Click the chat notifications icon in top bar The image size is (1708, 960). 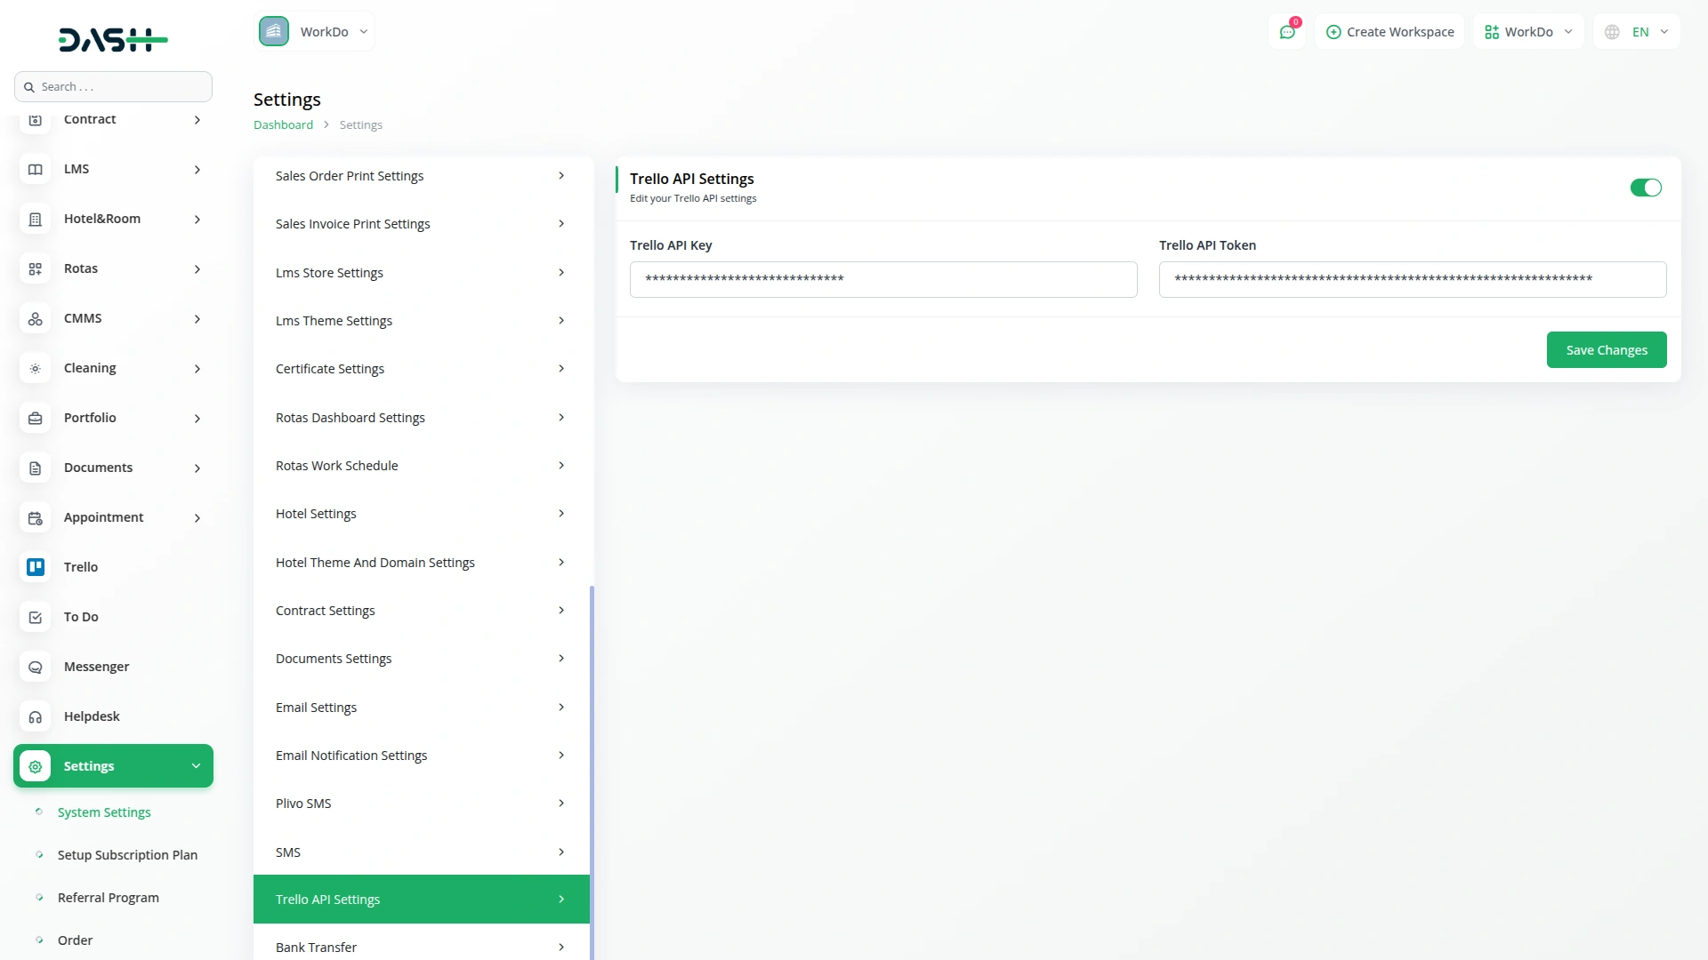1287,31
